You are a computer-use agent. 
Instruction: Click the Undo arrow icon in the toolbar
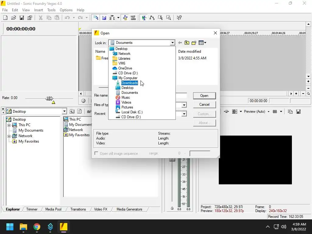click(x=67, y=18)
